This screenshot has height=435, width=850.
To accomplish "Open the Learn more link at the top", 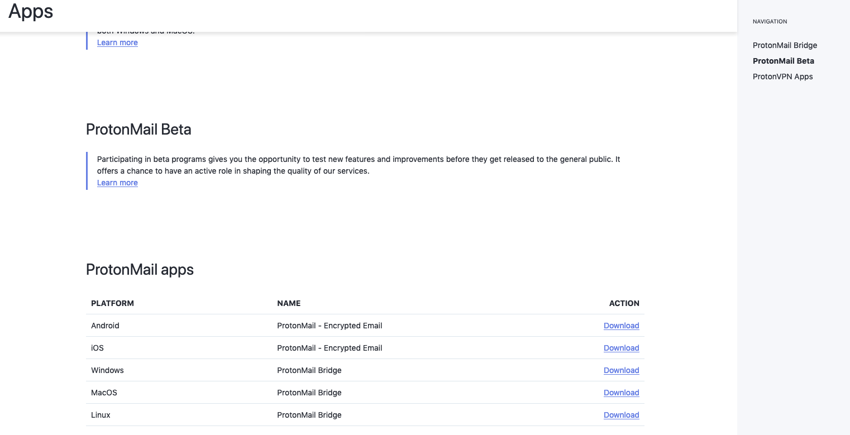I will (x=117, y=42).
